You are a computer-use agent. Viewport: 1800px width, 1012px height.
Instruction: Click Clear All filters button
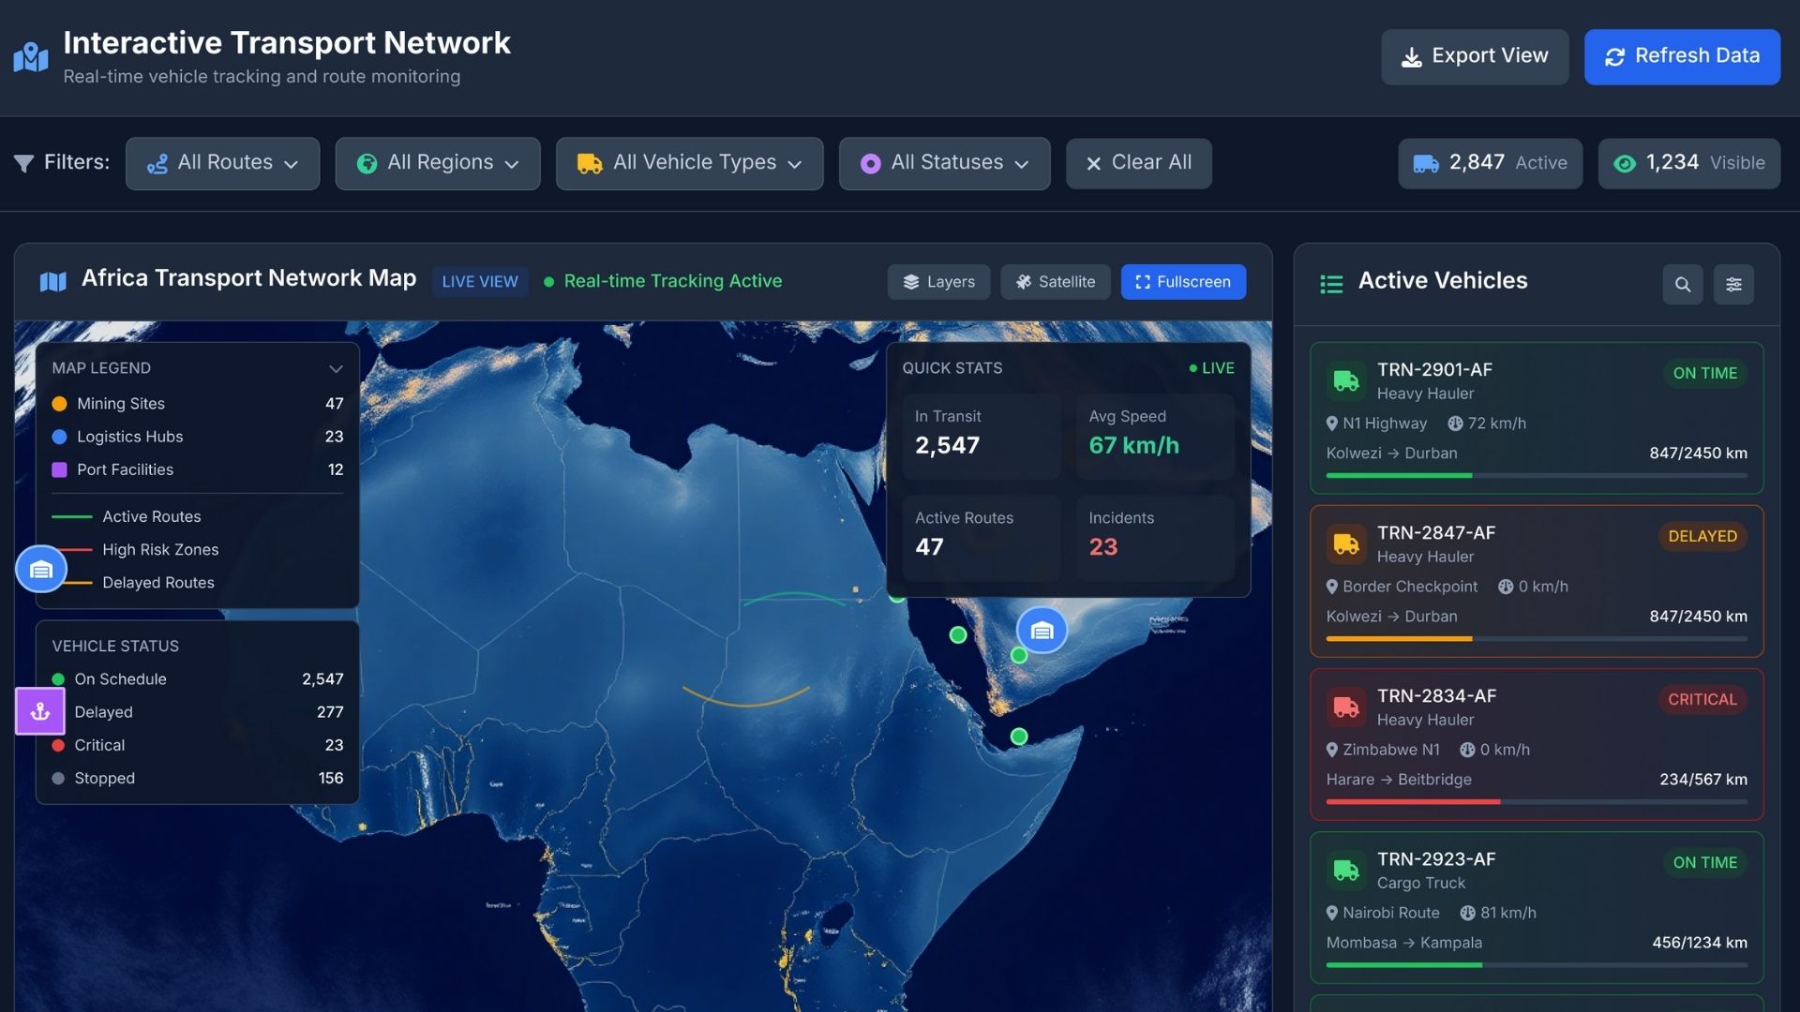[1138, 163]
